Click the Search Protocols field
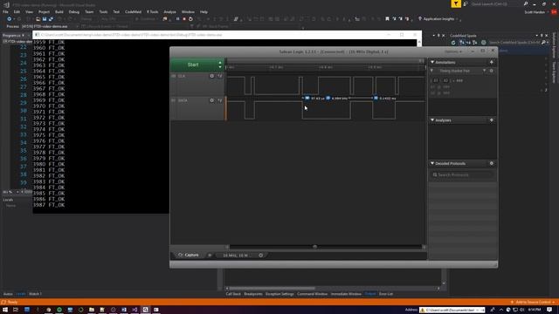Image resolution: width=559 pixels, height=314 pixels. (x=462, y=174)
